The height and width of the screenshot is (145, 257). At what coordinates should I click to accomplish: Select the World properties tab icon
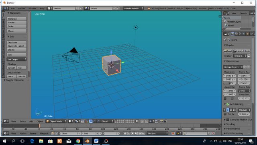click(x=244, y=34)
